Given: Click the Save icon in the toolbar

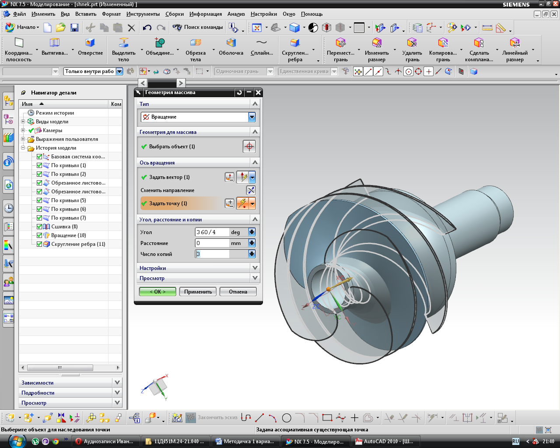Looking at the screenshot, I should [x=74, y=28].
